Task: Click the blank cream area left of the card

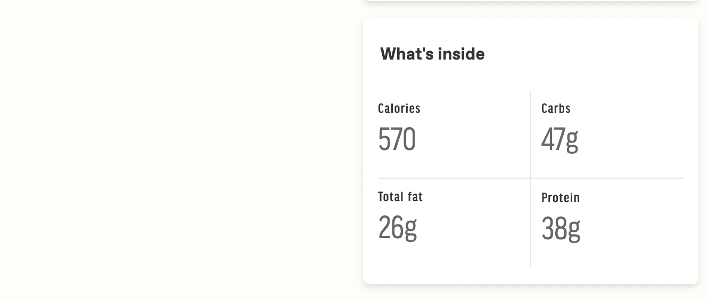Action: [181, 150]
